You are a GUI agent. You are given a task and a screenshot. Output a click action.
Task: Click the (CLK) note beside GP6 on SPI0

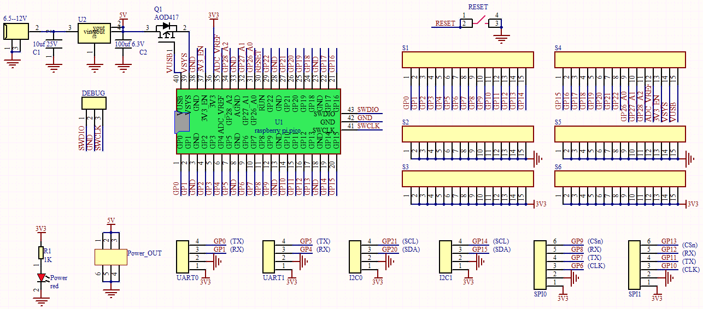coord(596,265)
